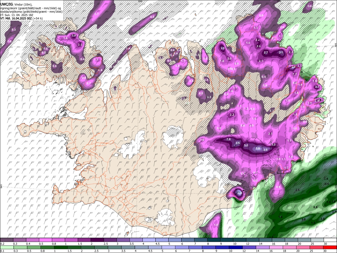Click the brightest pink 0.5–0.8 snow legend swatch
Screen dimensions: 337x253
(x=45, y=240)
